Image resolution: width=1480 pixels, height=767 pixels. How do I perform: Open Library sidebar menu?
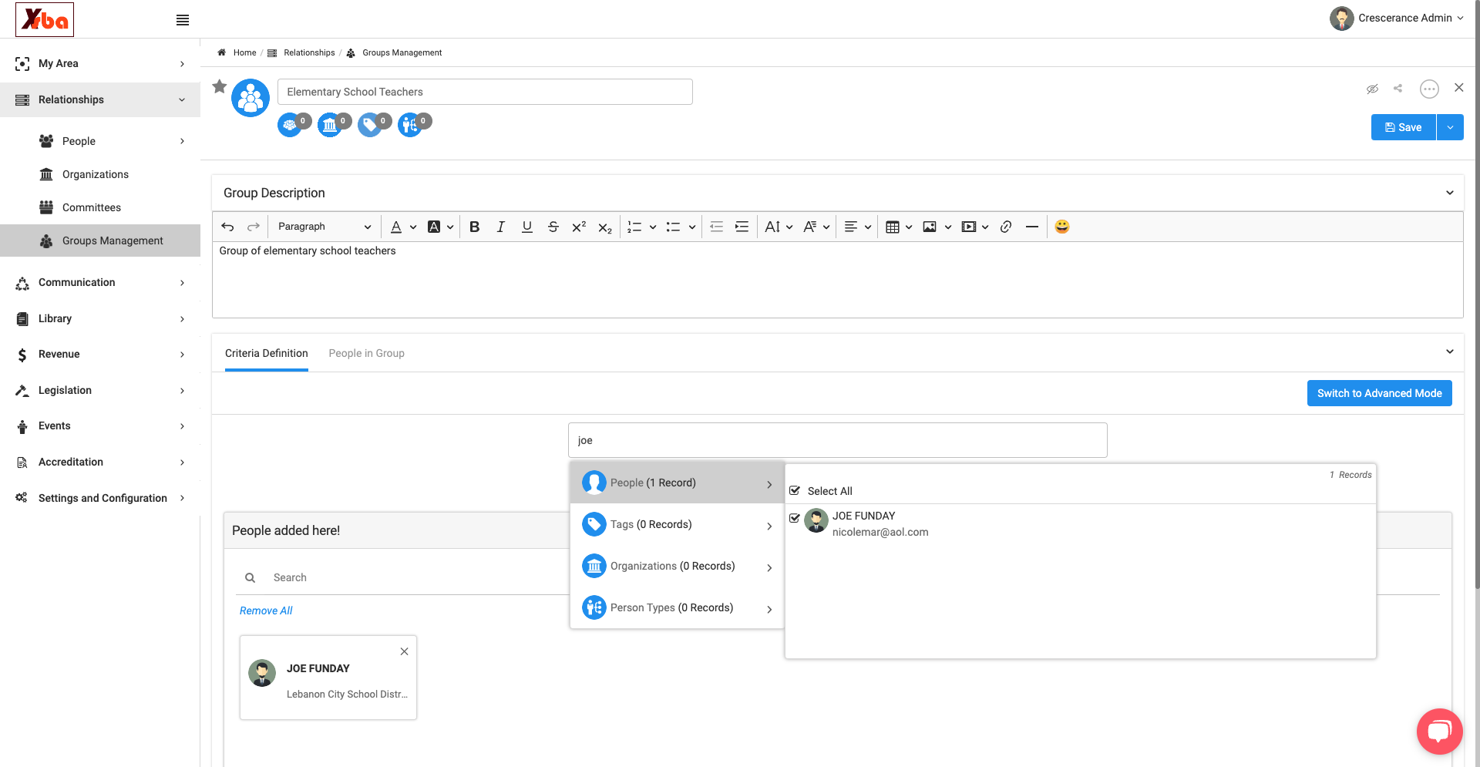[100, 318]
